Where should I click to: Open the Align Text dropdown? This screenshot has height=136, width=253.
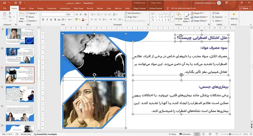(131, 17)
